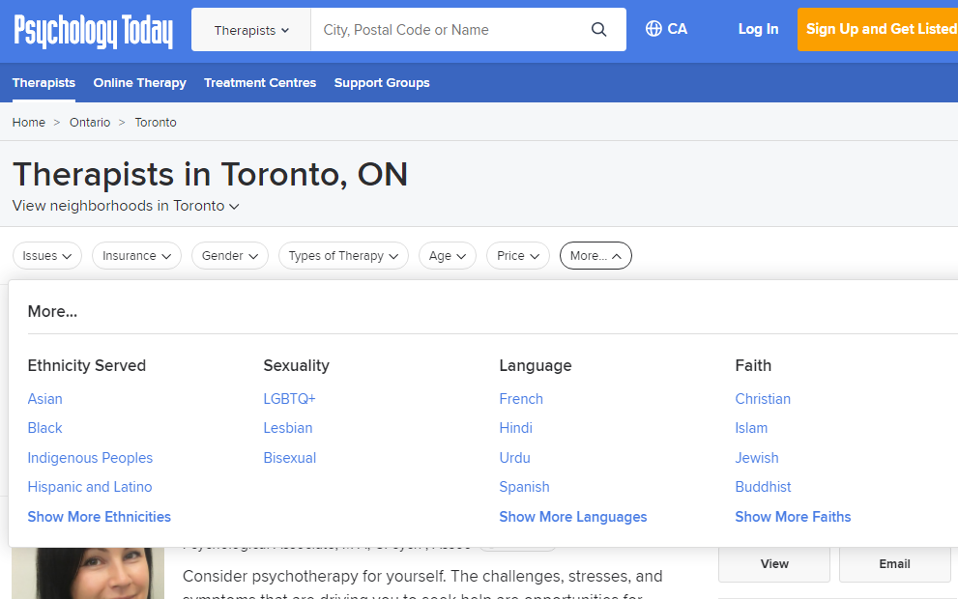The image size is (958, 599).
Task: Open the Price filter dropdown
Action: pyautogui.click(x=518, y=256)
